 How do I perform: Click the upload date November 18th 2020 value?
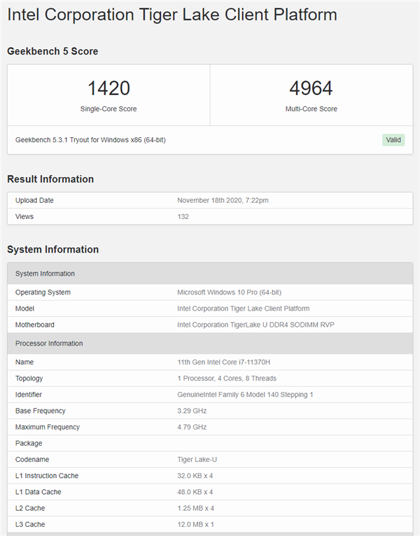(223, 200)
